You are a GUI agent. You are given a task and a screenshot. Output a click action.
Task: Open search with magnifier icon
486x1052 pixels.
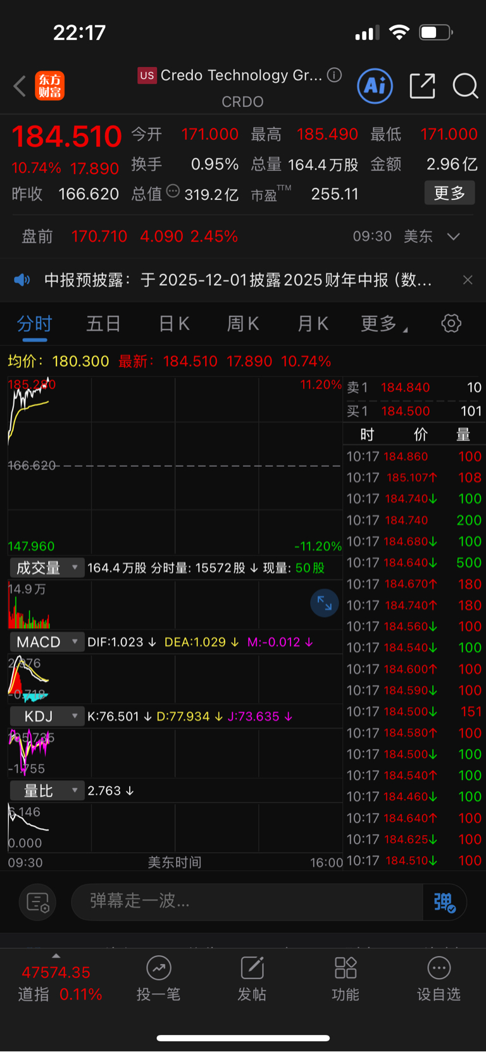pos(465,86)
